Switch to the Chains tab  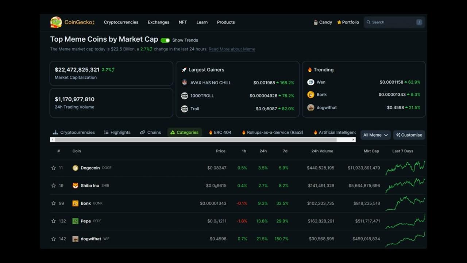click(150, 133)
